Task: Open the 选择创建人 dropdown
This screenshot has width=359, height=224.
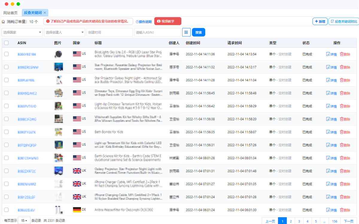Action: (65, 32)
